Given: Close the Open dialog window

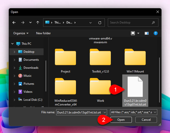Looking at the screenshot, I should coord(158,12).
